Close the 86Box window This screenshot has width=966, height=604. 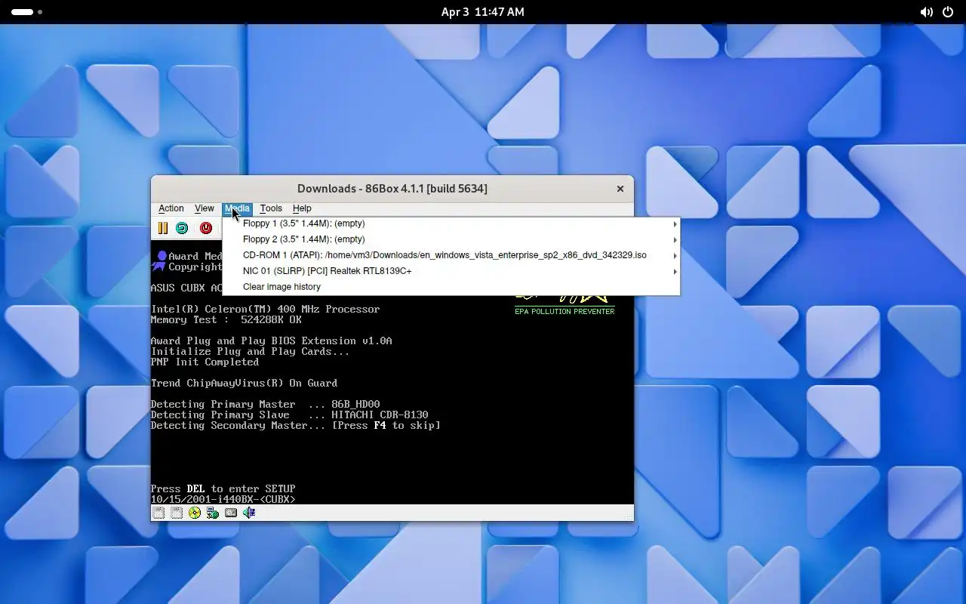click(x=620, y=189)
